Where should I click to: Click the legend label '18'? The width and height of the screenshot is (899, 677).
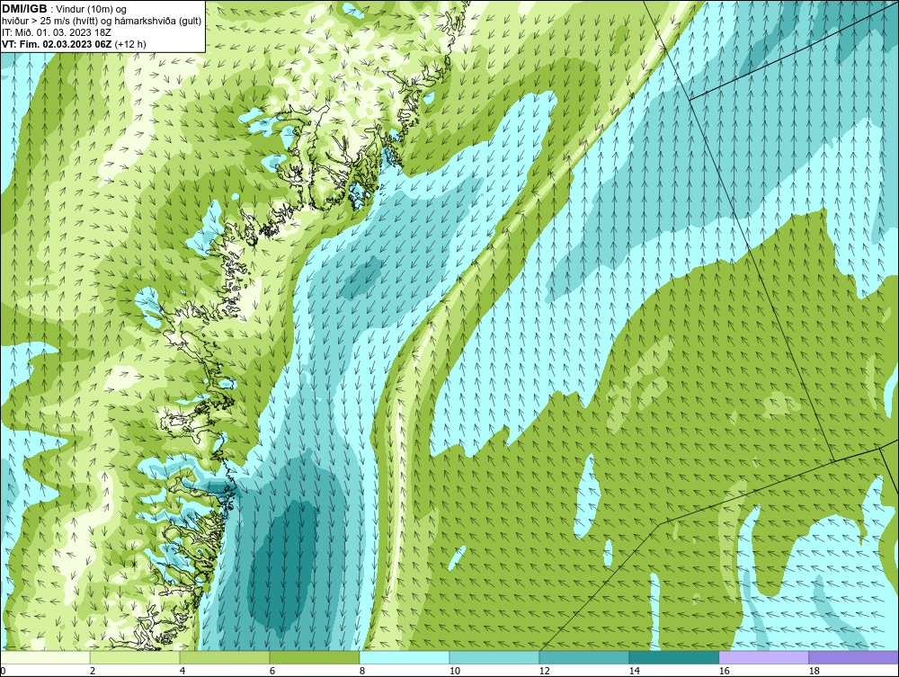[814, 671]
